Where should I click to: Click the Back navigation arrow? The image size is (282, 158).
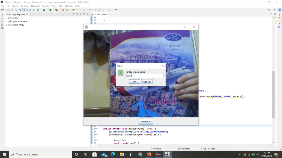point(103,10)
